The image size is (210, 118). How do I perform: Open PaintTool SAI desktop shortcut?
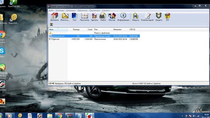14,4
